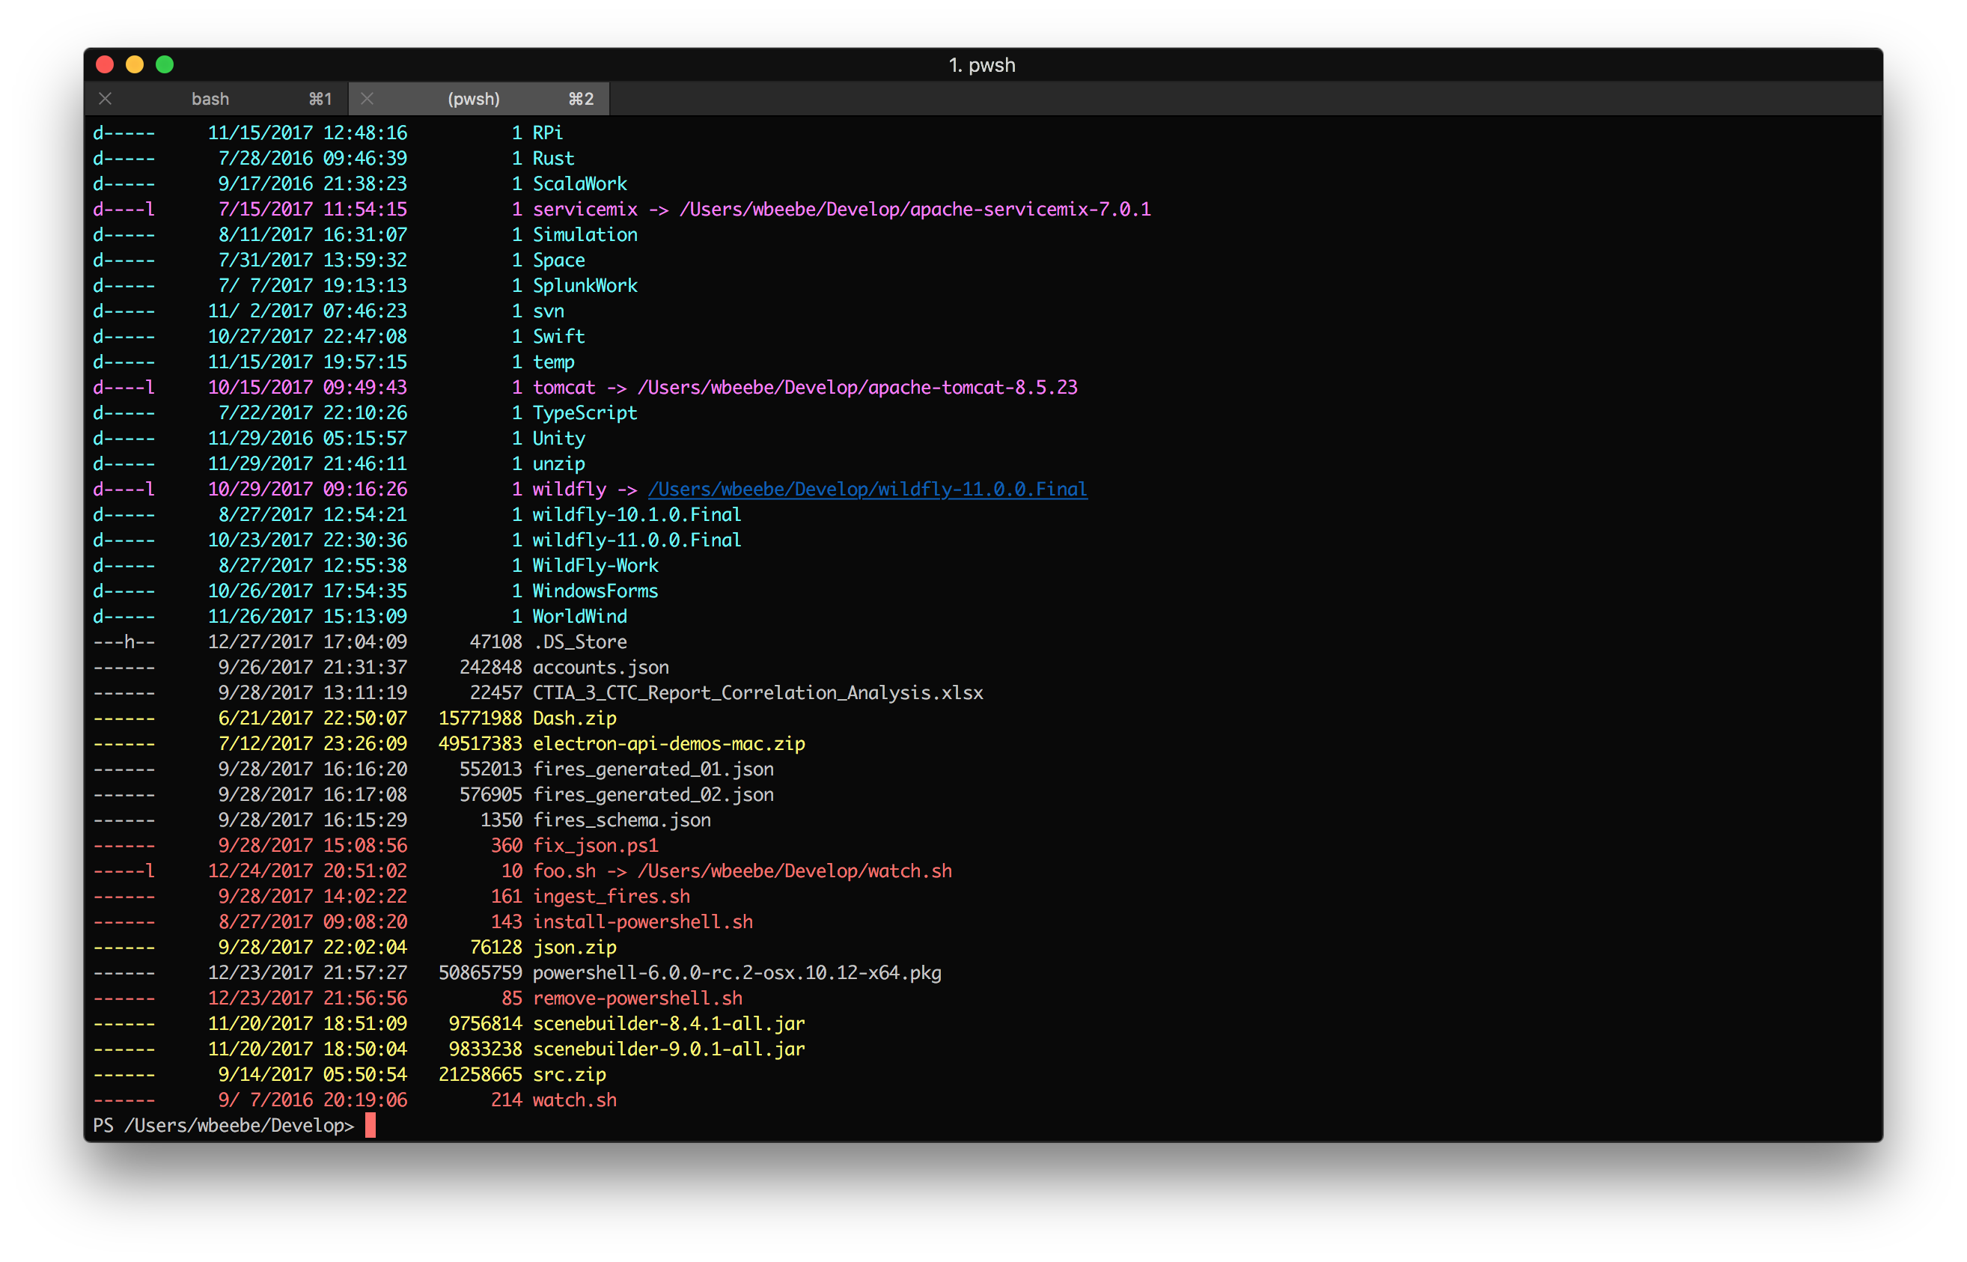Click the CTIA_3_CTC_Report_Correlation_Analysis.xlsx file name
The height and width of the screenshot is (1262, 1967).
(757, 692)
